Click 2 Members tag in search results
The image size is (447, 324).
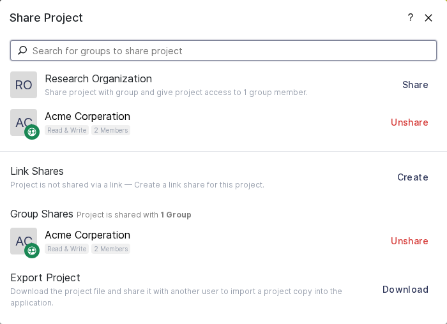[x=110, y=130]
